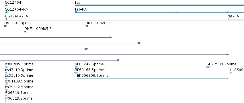Click the DME1-008J10.F feature glyph
The height and width of the screenshot is (103, 244).
pyautogui.click(x=6, y=26)
